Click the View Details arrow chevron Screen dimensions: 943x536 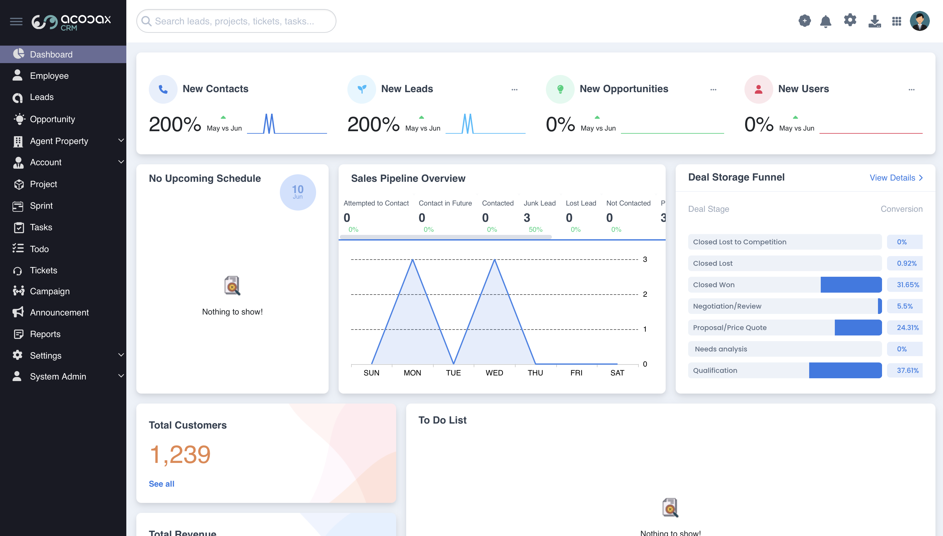[920, 178]
